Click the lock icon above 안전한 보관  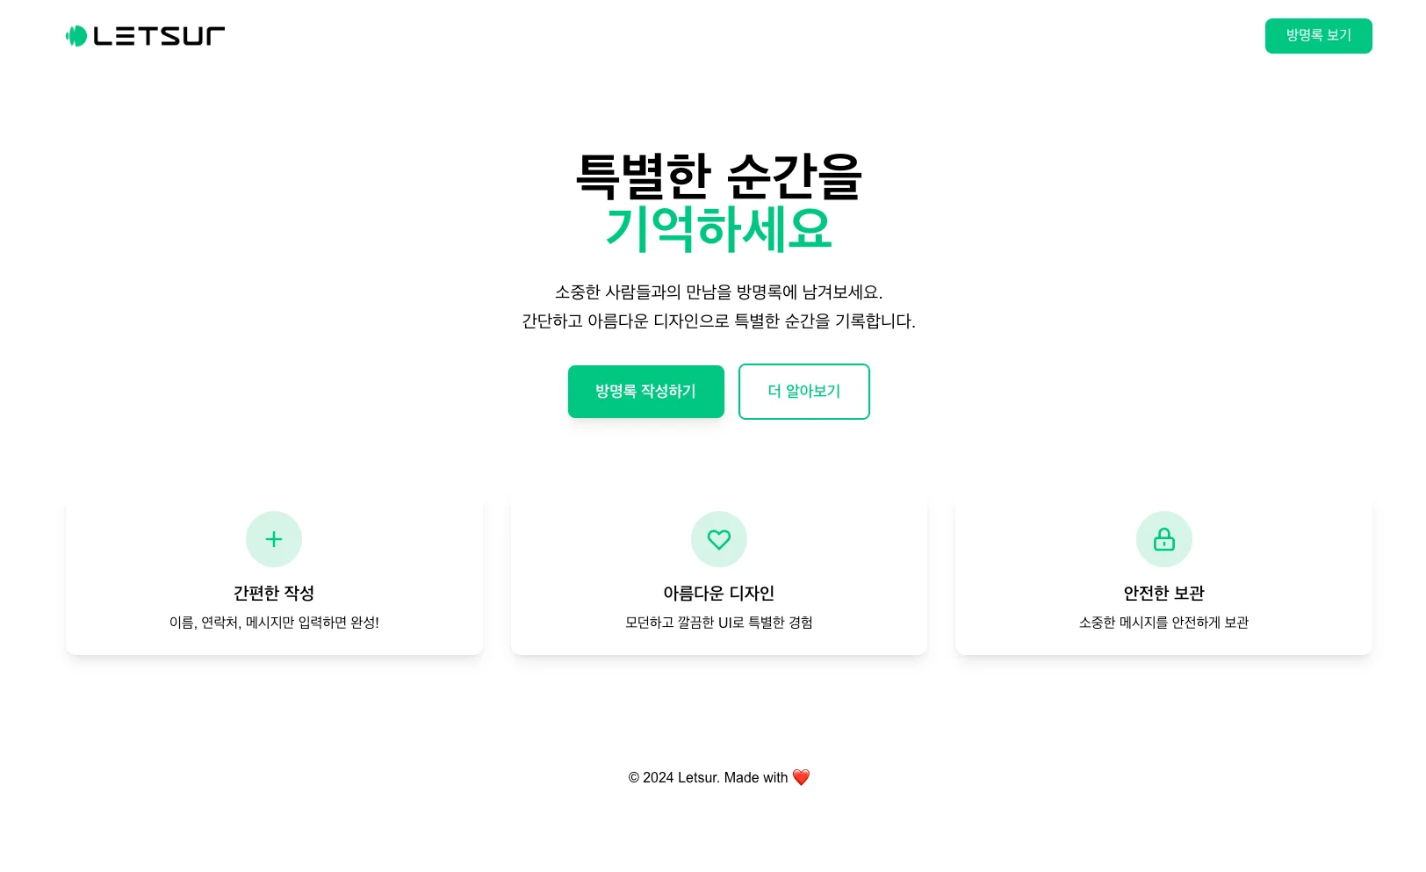pos(1163,539)
